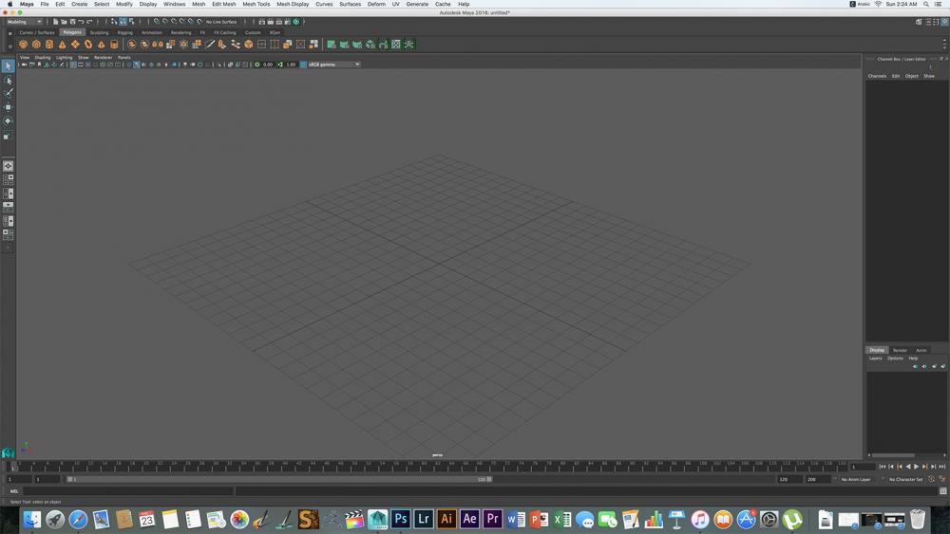Click the range slider bar handle at 120
The height and width of the screenshot is (534, 950).
489,479
